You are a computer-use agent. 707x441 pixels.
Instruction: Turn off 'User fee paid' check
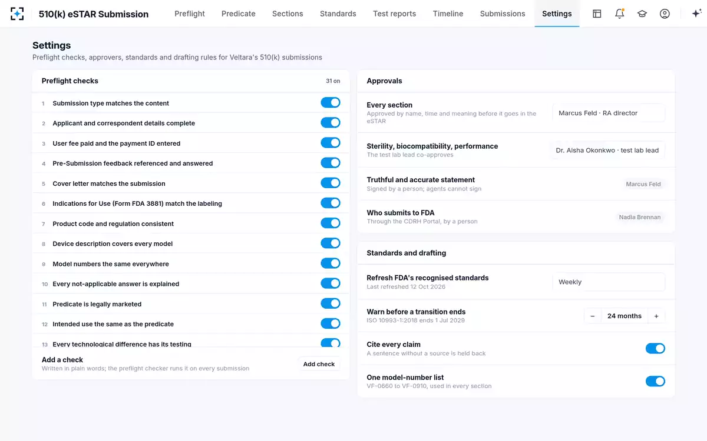331,143
